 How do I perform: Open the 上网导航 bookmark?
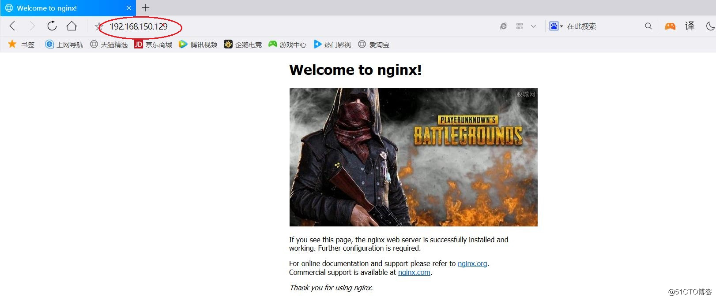tap(64, 44)
